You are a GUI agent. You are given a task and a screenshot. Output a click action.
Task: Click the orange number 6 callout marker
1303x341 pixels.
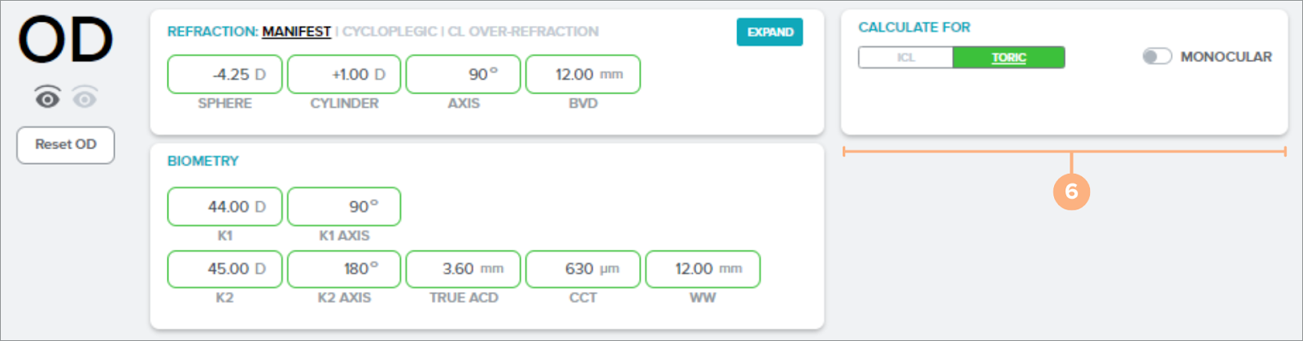click(x=1071, y=192)
